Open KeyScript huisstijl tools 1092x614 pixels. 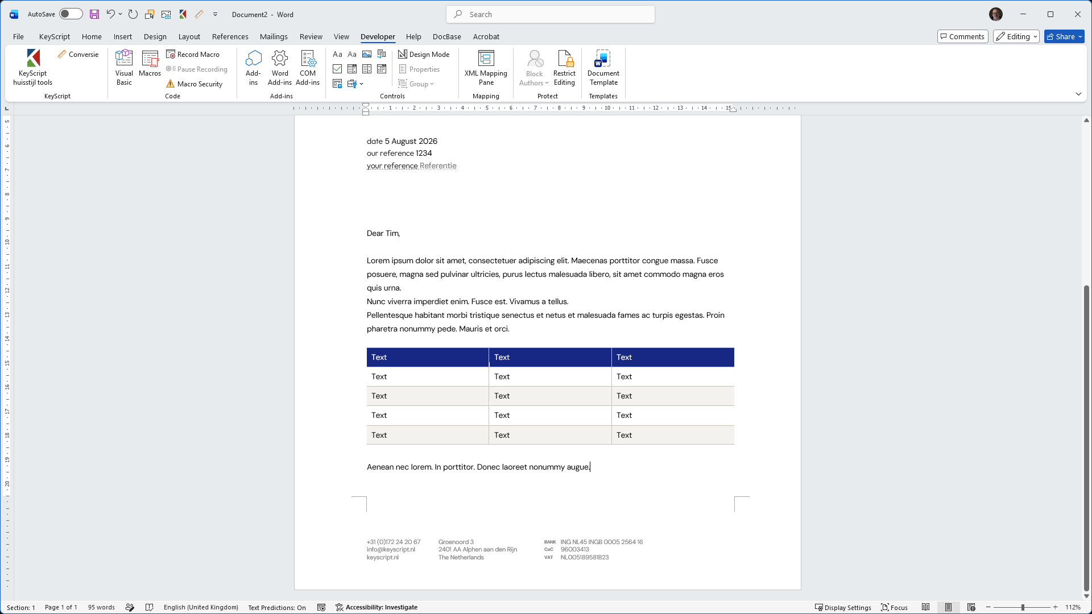tap(33, 68)
